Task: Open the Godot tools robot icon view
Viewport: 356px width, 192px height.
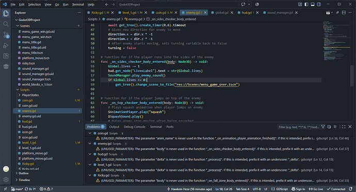Action: pyautogui.click(x=6, y=66)
